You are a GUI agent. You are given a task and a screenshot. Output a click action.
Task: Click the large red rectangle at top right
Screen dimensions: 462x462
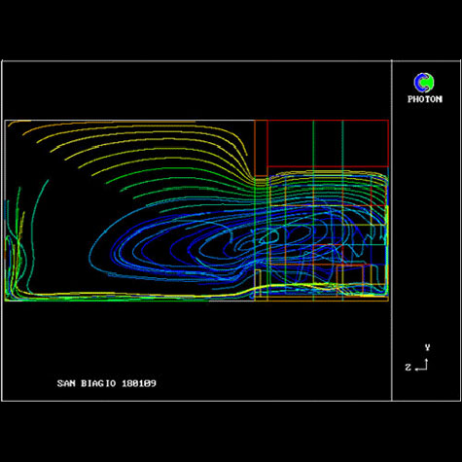328,143
